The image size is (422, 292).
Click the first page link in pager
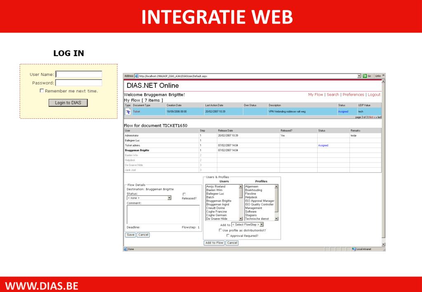tap(371, 118)
